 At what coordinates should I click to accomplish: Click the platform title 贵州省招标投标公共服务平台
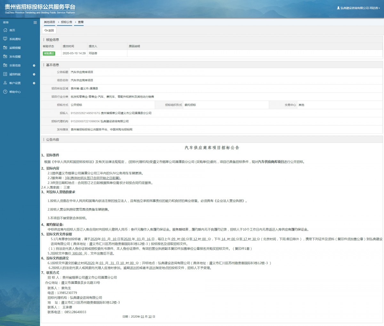tap(40, 7)
